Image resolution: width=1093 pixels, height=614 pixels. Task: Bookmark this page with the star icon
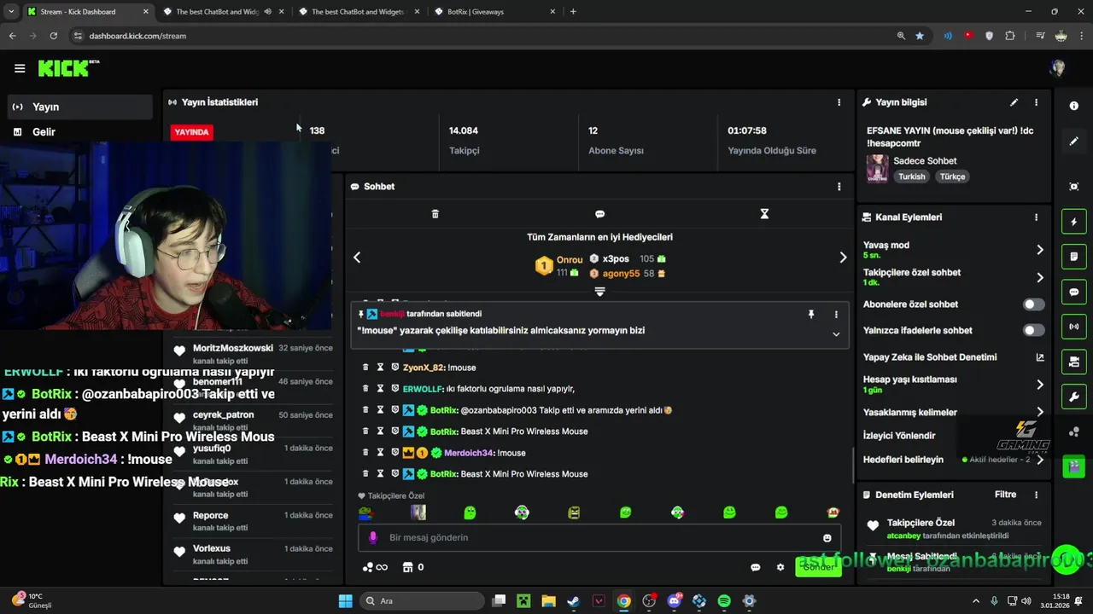[920, 36]
